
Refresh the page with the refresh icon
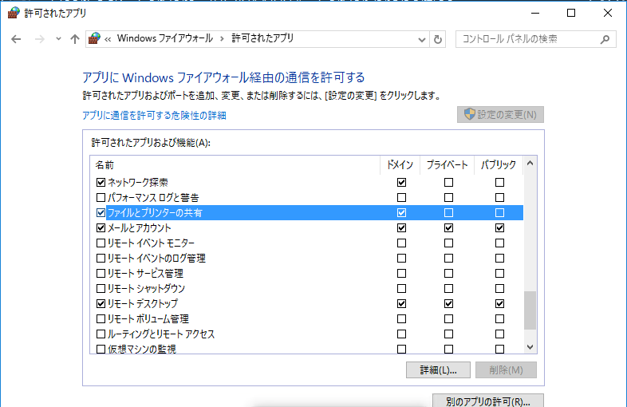[x=438, y=40]
